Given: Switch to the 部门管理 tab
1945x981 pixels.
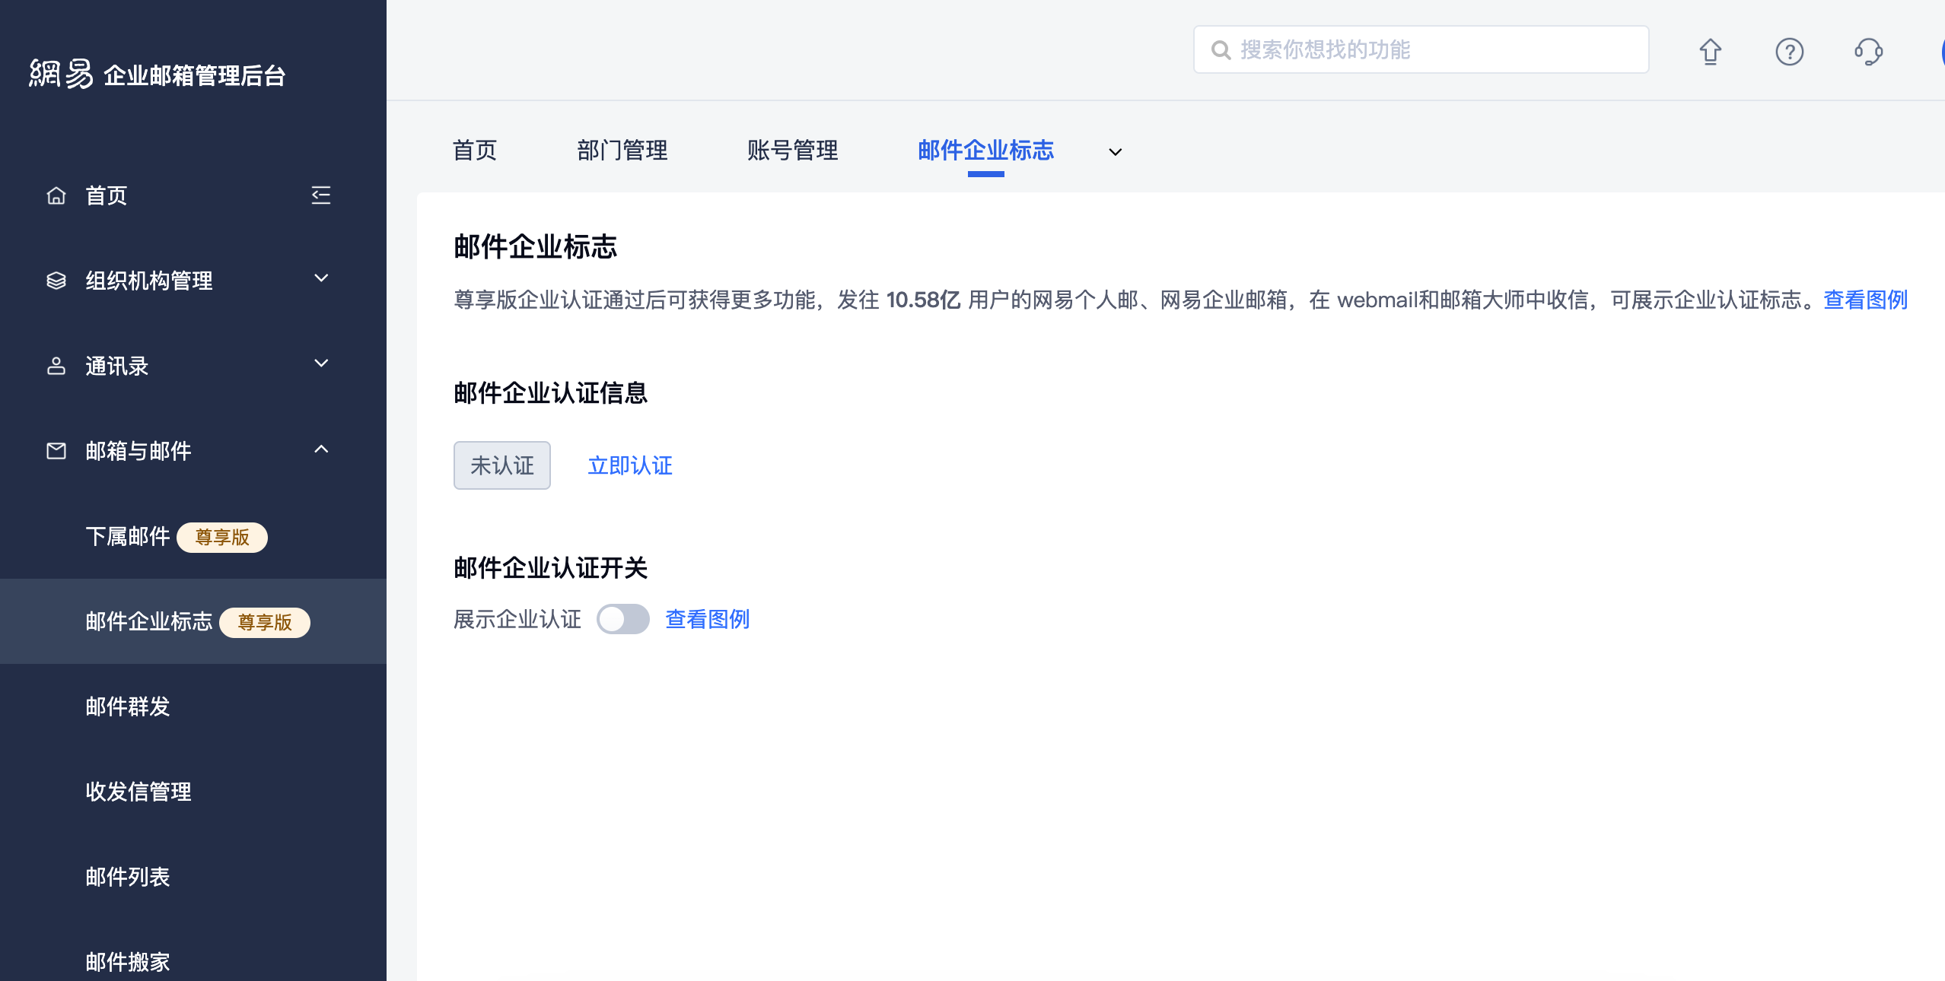Looking at the screenshot, I should pyautogui.click(x=622, y=151).
